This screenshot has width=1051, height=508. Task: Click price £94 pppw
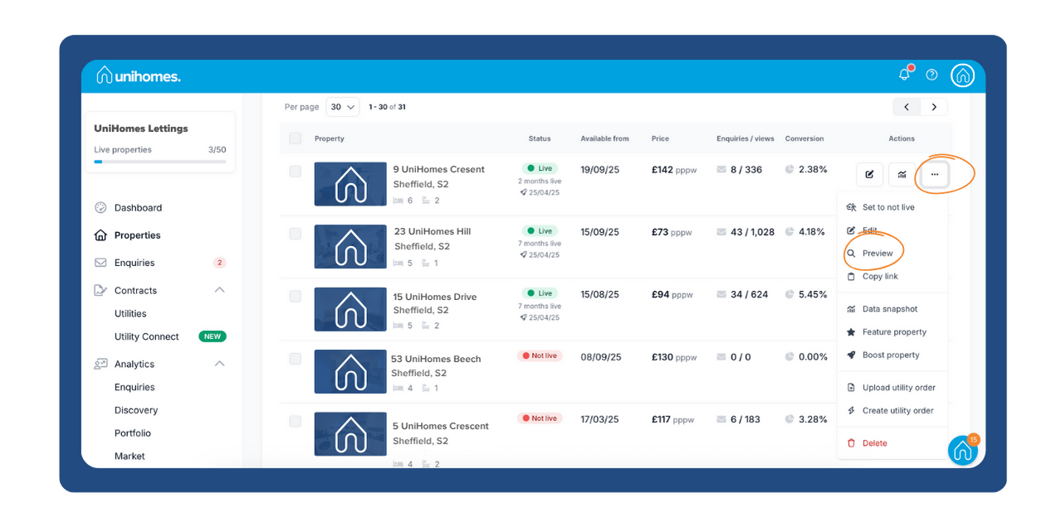point(672,294)
